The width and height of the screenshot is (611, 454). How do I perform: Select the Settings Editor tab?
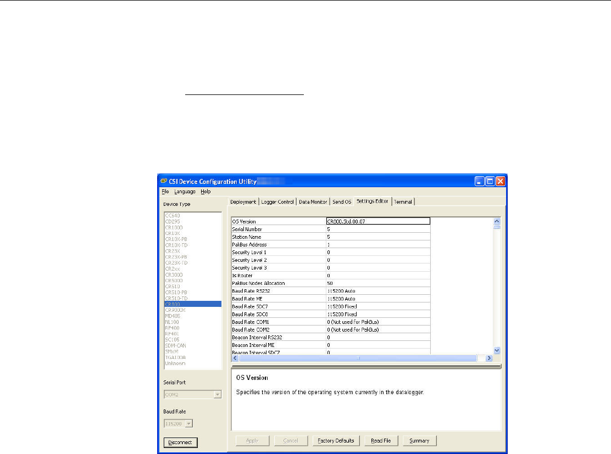coord(372,201)
